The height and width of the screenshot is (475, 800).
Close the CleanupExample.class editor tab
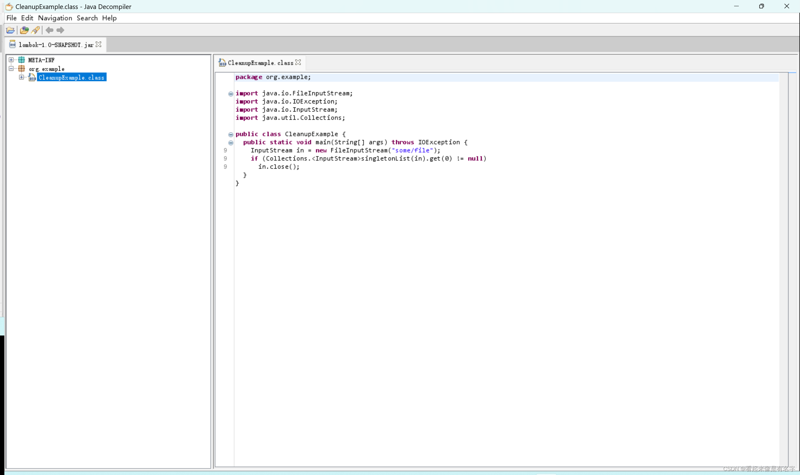click(x=298, y=62)
